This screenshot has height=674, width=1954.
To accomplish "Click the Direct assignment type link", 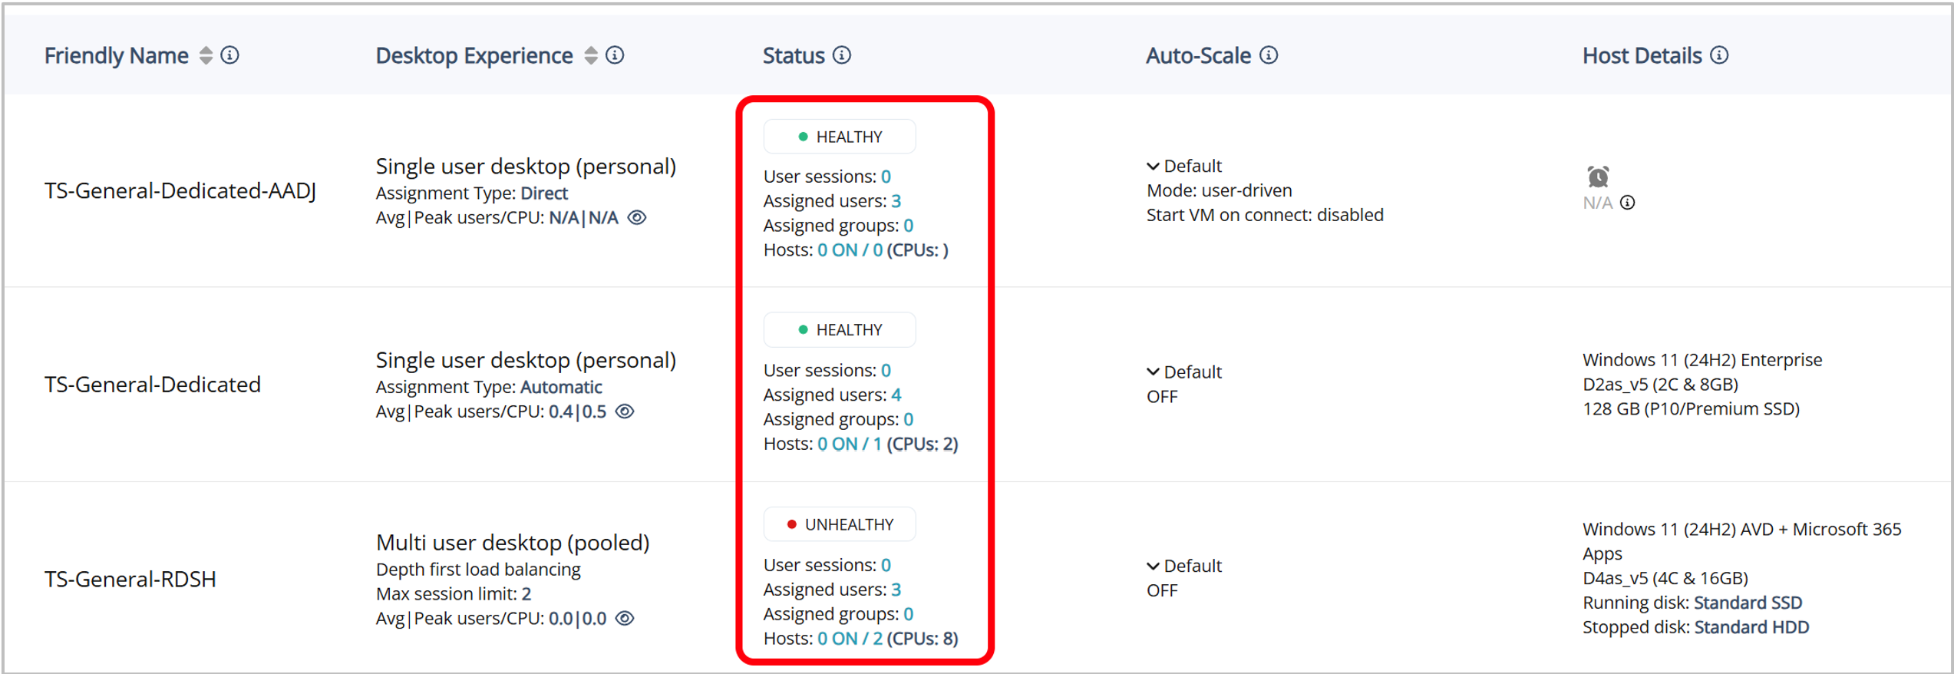I will 544,193.
